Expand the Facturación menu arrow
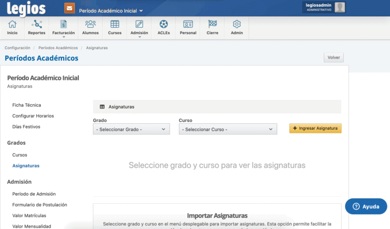 64,37
